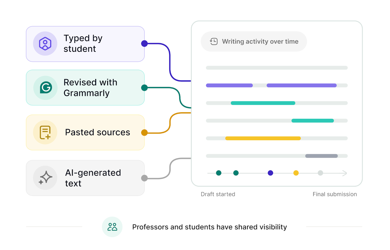Click the light gray timeline dot
This screenshot has width=390, height=250.
(320, 173)
